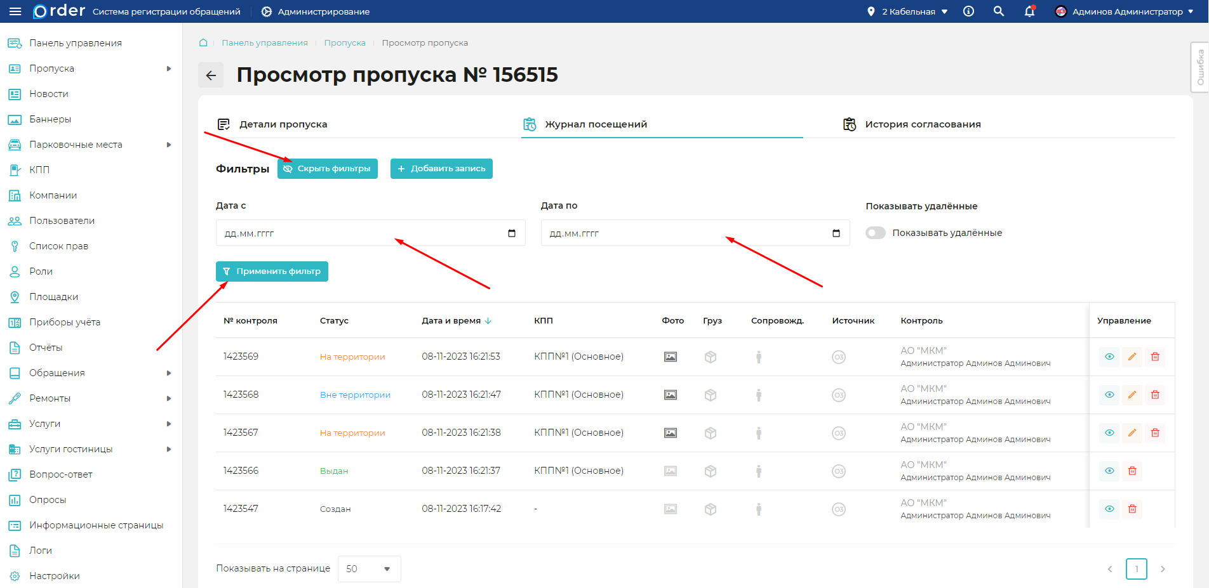
Task: Hide filters with 'Скрыть фильтры' button
Action: pos(327,169)
